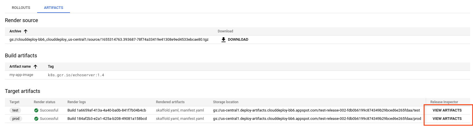Click the download arrow icon

coord(224,40)
